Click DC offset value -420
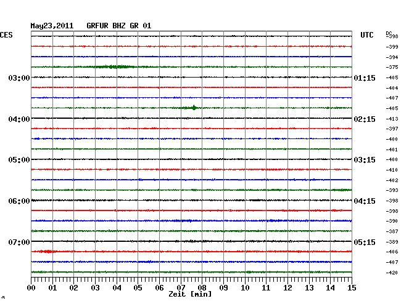401x304 pixels. (x=392, y=273)
